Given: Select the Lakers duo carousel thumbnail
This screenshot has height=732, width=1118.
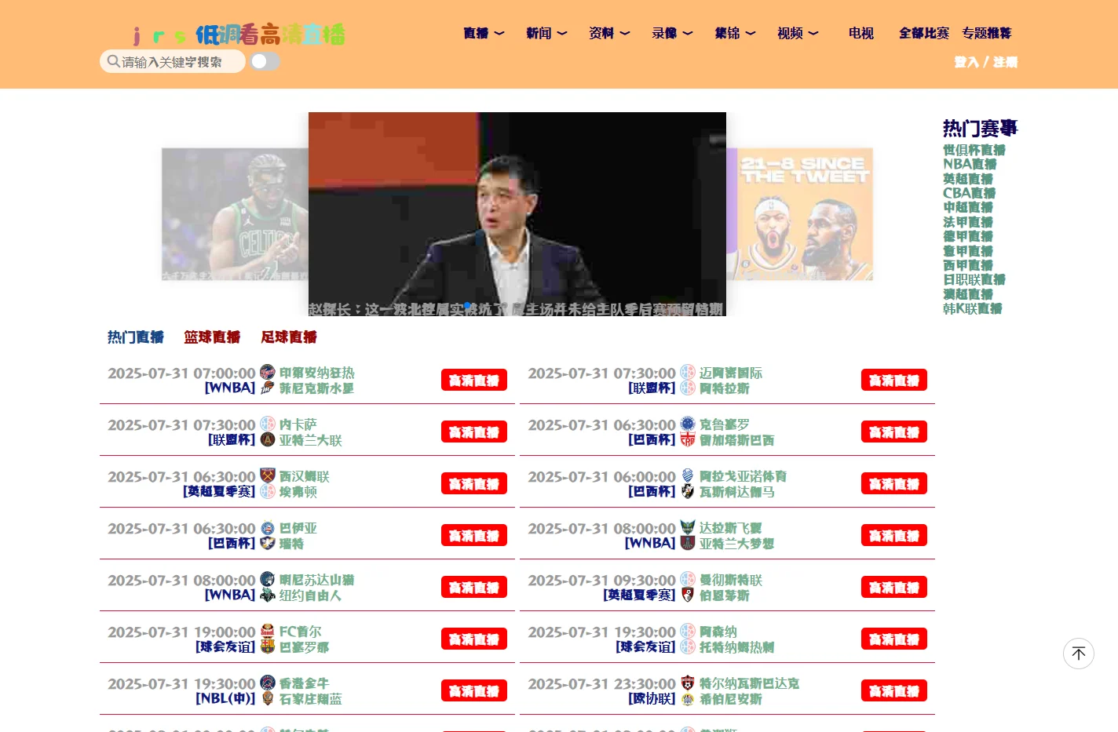Looking at the screenshot, I should [x=799, y=214].
